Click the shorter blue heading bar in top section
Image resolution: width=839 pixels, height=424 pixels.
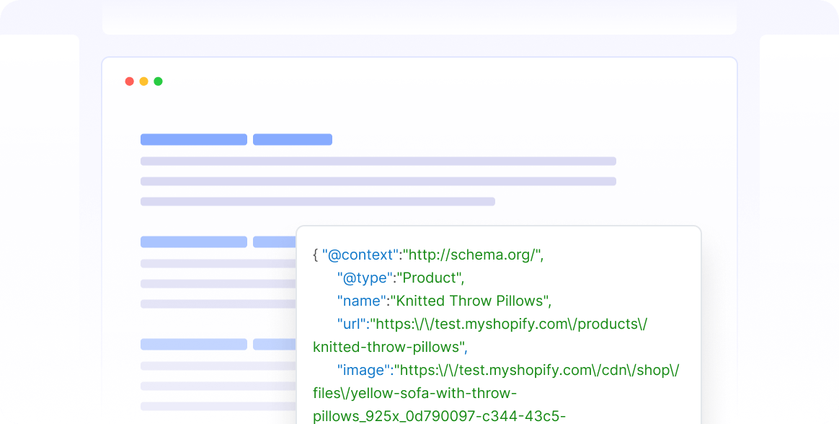(293, 140)
